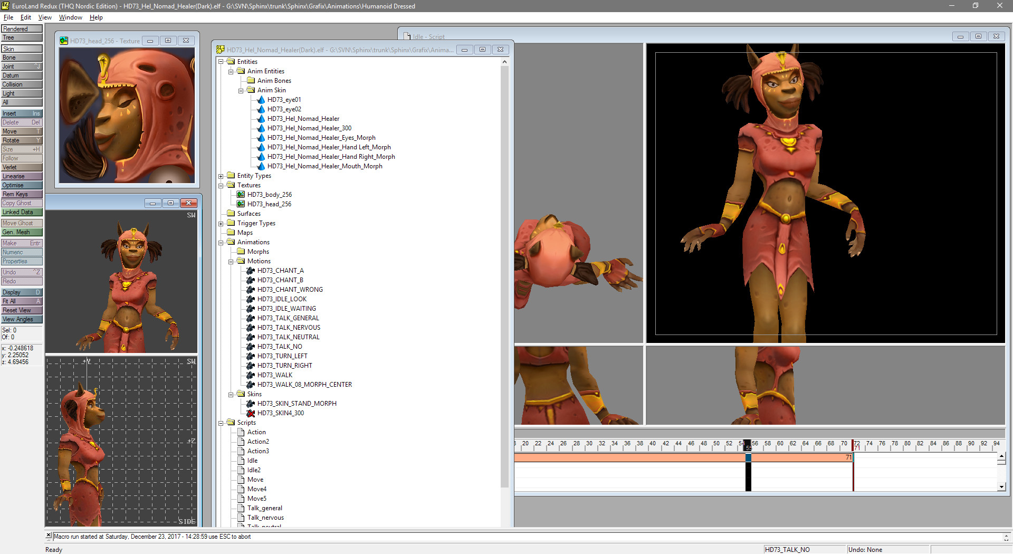Open the Edit menu
1013x554 pixels.
(25, 17)
